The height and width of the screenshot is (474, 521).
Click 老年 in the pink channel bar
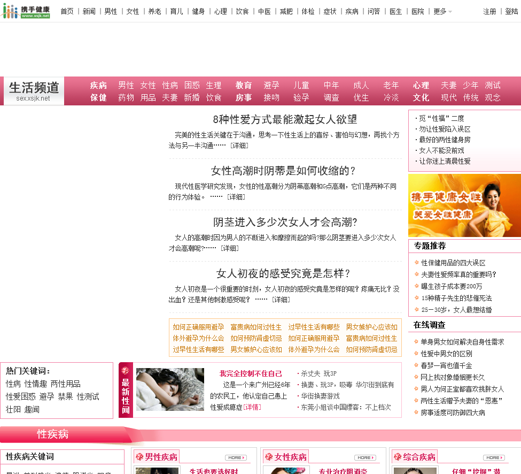(x=391, y=86)
